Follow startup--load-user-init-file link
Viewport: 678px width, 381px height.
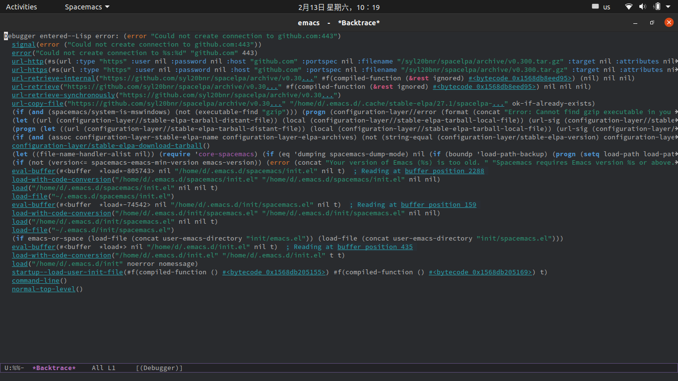click(68, 272)
